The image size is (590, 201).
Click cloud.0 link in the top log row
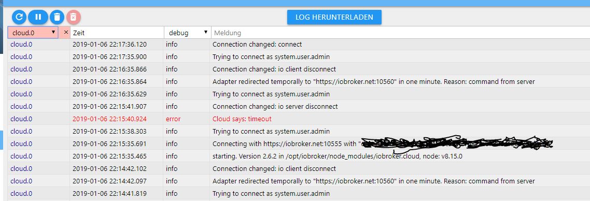(x=21, y=45)
